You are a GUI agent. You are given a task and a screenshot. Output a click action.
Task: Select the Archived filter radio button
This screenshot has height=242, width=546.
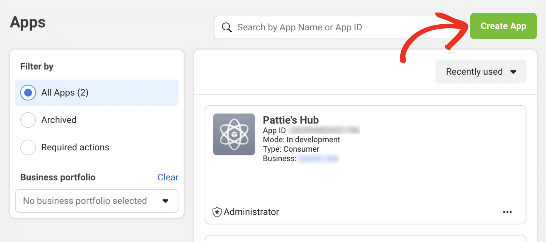pos(28,120)
